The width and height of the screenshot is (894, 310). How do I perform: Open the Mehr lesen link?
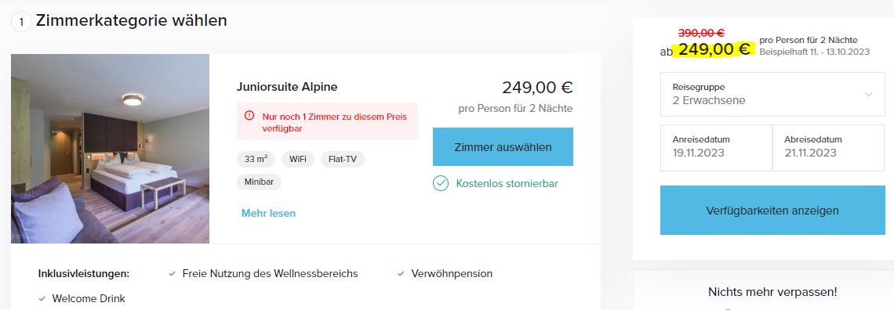tap(268, 213)
